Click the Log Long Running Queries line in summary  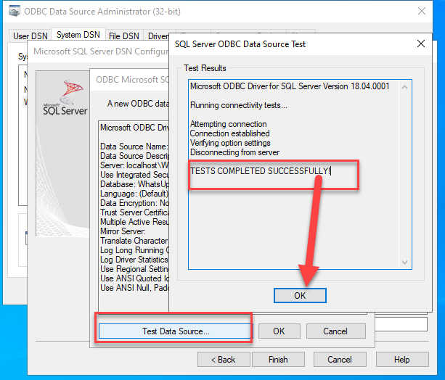click(134, 250)
